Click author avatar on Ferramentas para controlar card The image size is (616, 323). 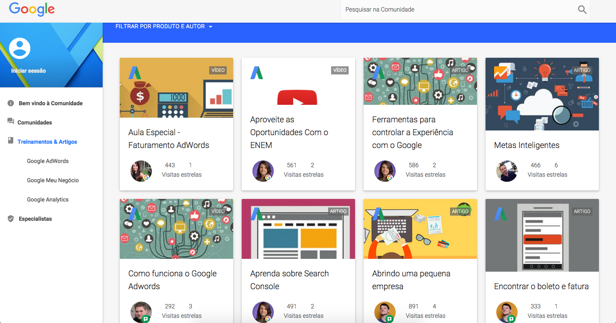[385, 171]
